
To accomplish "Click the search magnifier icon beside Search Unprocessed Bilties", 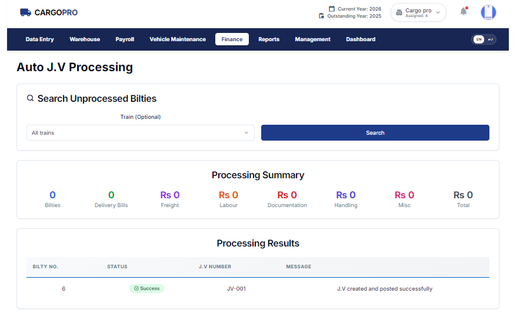I will coord(30,98).
